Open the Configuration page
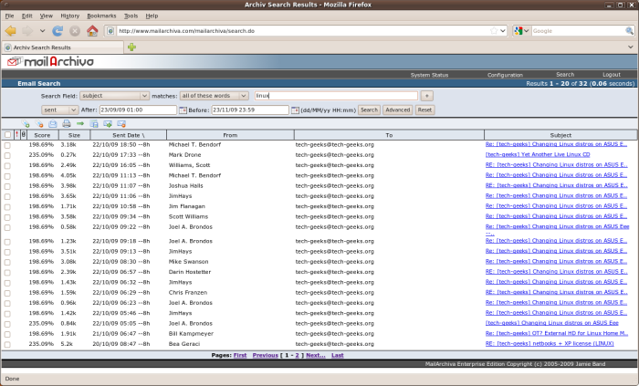The height and width of the screenshot is (386, 639). pos(505,75)
